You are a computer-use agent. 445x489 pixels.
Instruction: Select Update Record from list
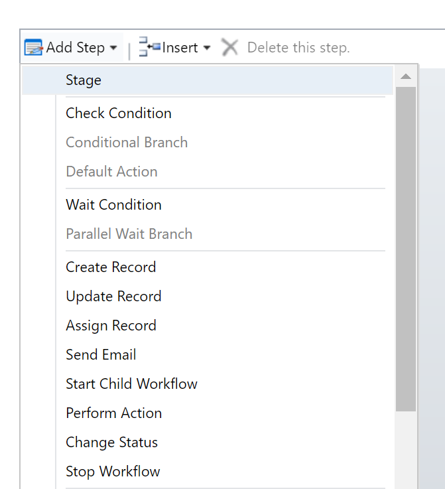click(x=113, y=297)
